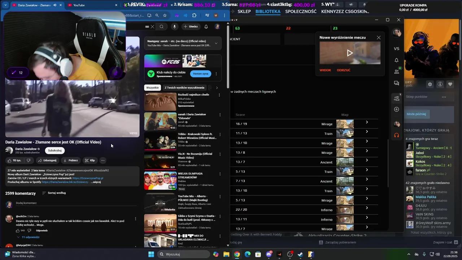Open the Chrome three-dot menu
Image resolution: width=462 pixels, height=260 pixels.
click(225, 16)
